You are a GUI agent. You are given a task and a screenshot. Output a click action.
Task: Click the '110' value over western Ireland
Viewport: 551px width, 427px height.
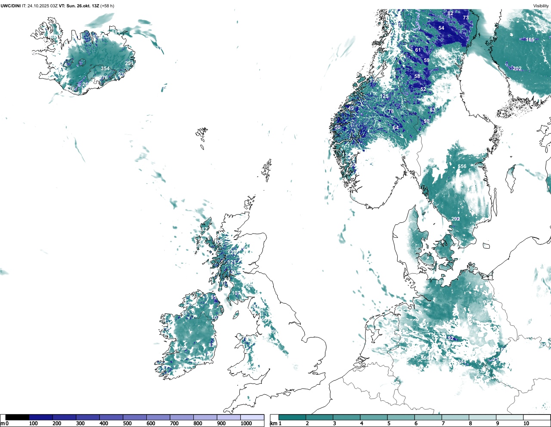pos(183,348)
